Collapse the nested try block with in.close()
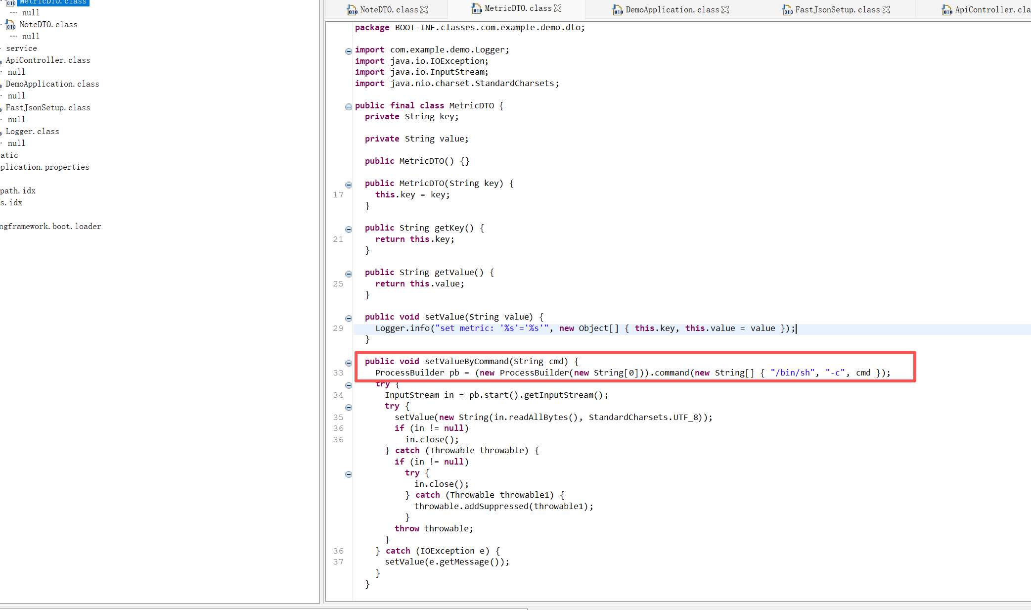The width and height of the screenshot is (1031, 610). 349,474
